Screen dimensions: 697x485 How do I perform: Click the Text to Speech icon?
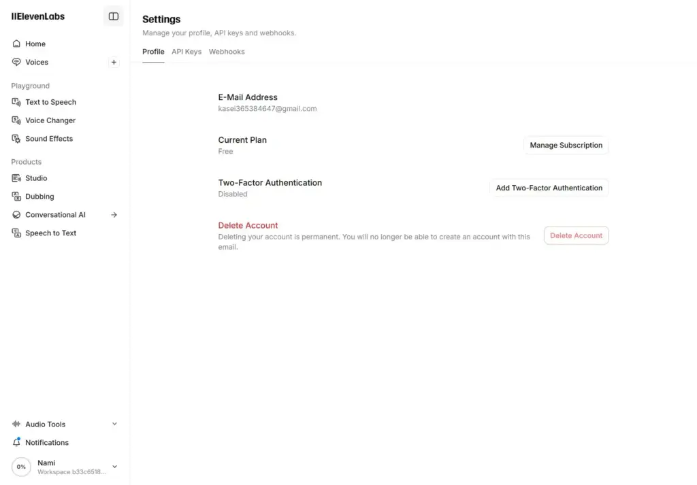click(x=16, y=102)
